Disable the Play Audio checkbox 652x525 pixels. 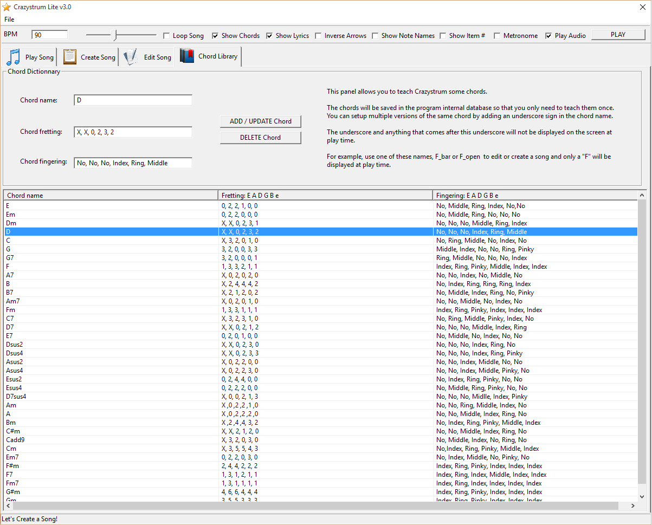548,36
